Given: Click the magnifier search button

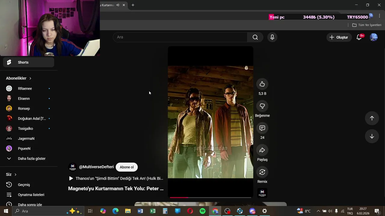Looking at the screenshot, I should (x=255, y=37).
